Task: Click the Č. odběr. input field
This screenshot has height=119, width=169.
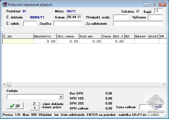Action: point(30,23)
